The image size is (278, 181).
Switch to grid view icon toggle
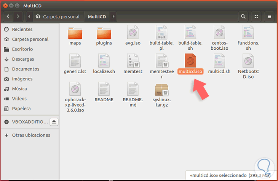pos(256,17)
